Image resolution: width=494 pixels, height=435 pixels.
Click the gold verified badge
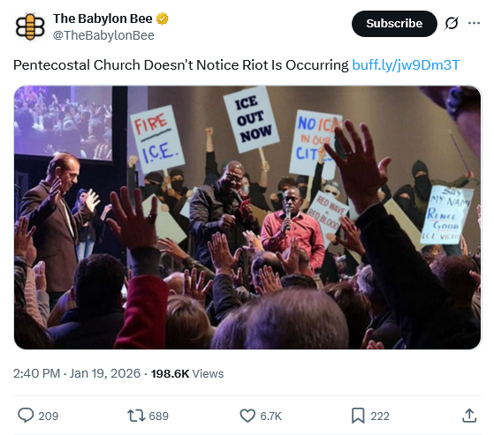(163, 19)
